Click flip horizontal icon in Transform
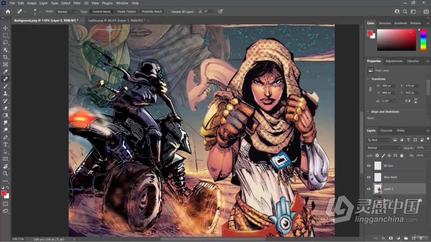Screen dimensions: 431x242 [x=408, y=101]
